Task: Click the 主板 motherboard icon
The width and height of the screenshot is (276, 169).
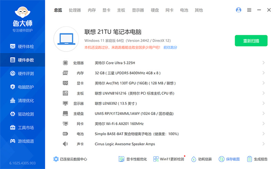Action: 65,93
